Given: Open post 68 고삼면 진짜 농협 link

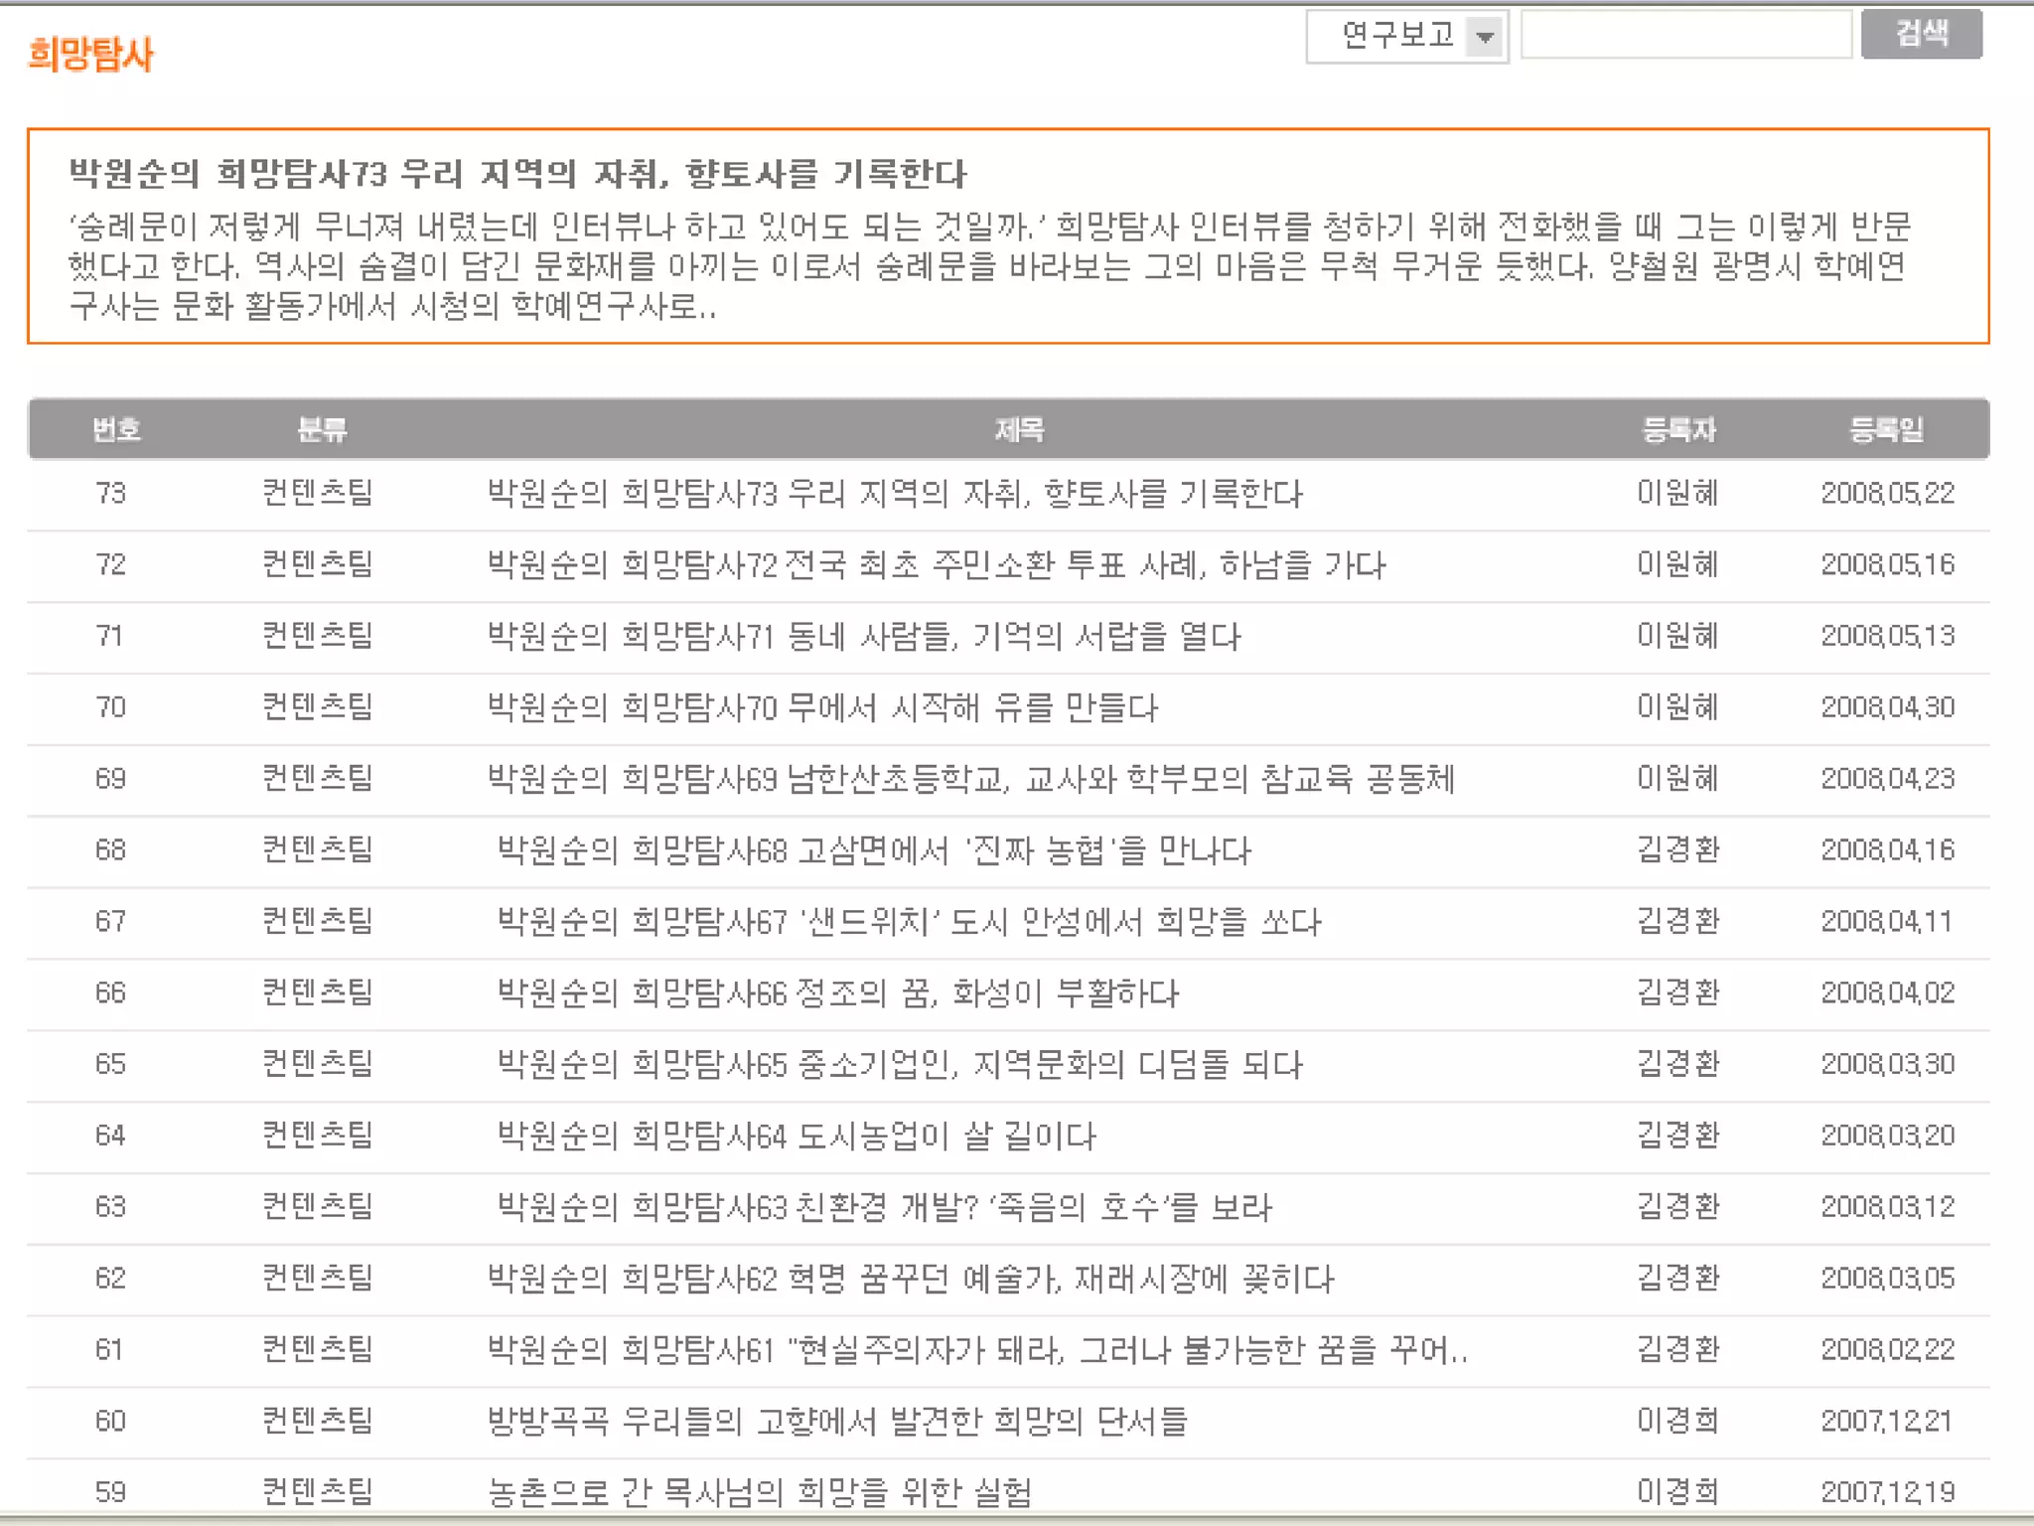Looking at the screenshot, I should coord(874,851).
